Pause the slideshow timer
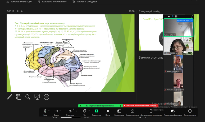 click(18, 11)
